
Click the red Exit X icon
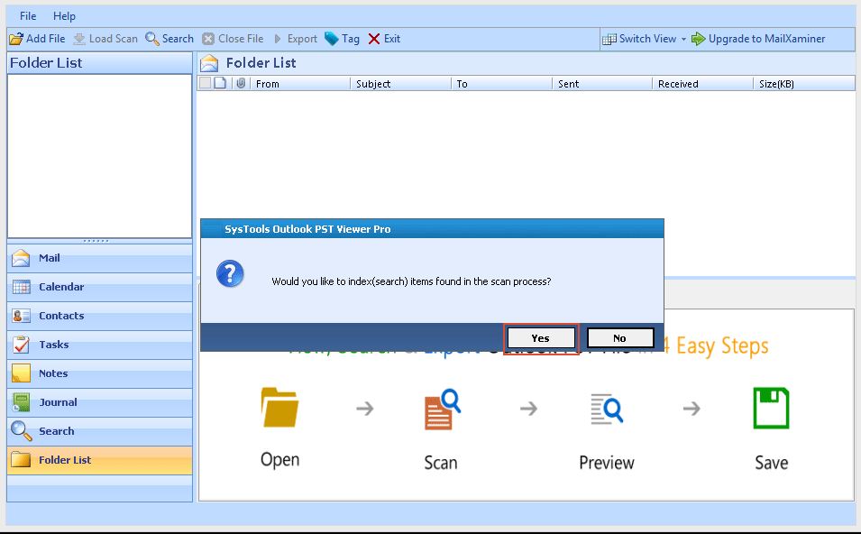click(x=374, y=39)
